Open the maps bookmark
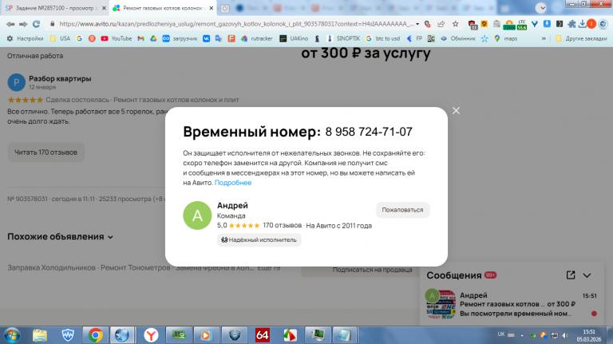The height and width of the screenshot is (344, 613). pyautogui.click(x=505, y=38)
